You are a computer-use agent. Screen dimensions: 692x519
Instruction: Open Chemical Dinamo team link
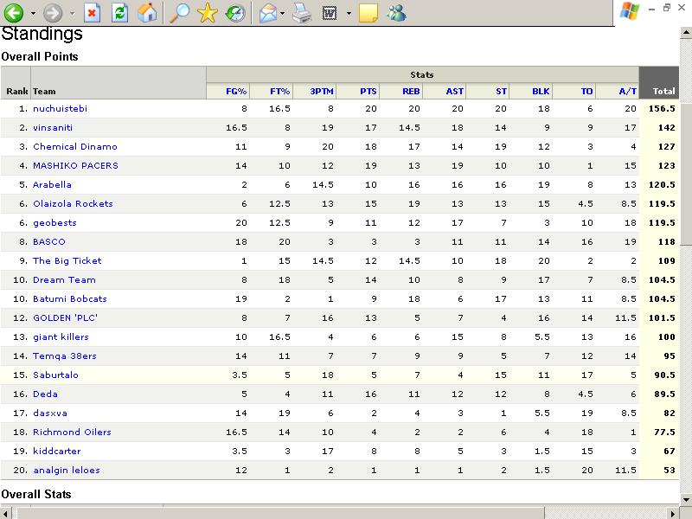[75, 146]
